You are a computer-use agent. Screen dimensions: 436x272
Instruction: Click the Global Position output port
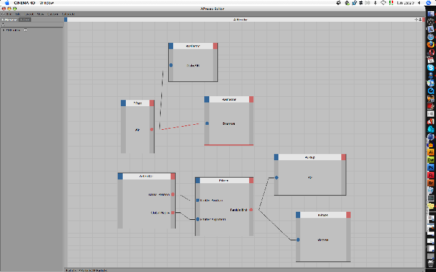[x=173, y=194]
